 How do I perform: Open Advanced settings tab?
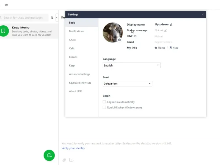(x=82, y=74)
